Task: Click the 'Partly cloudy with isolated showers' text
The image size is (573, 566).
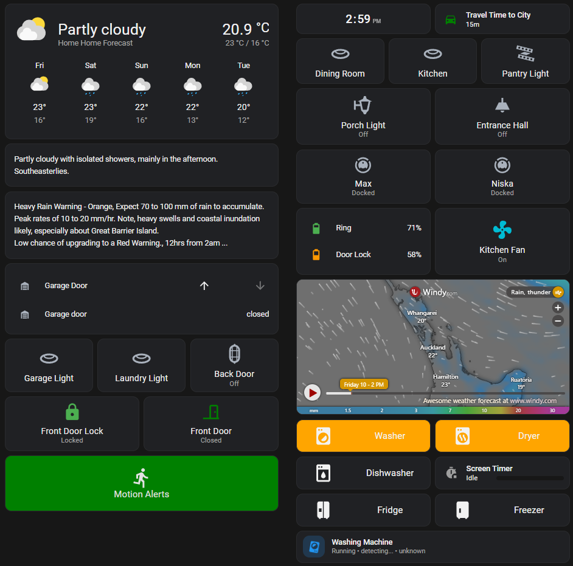Action: point(116,165)
